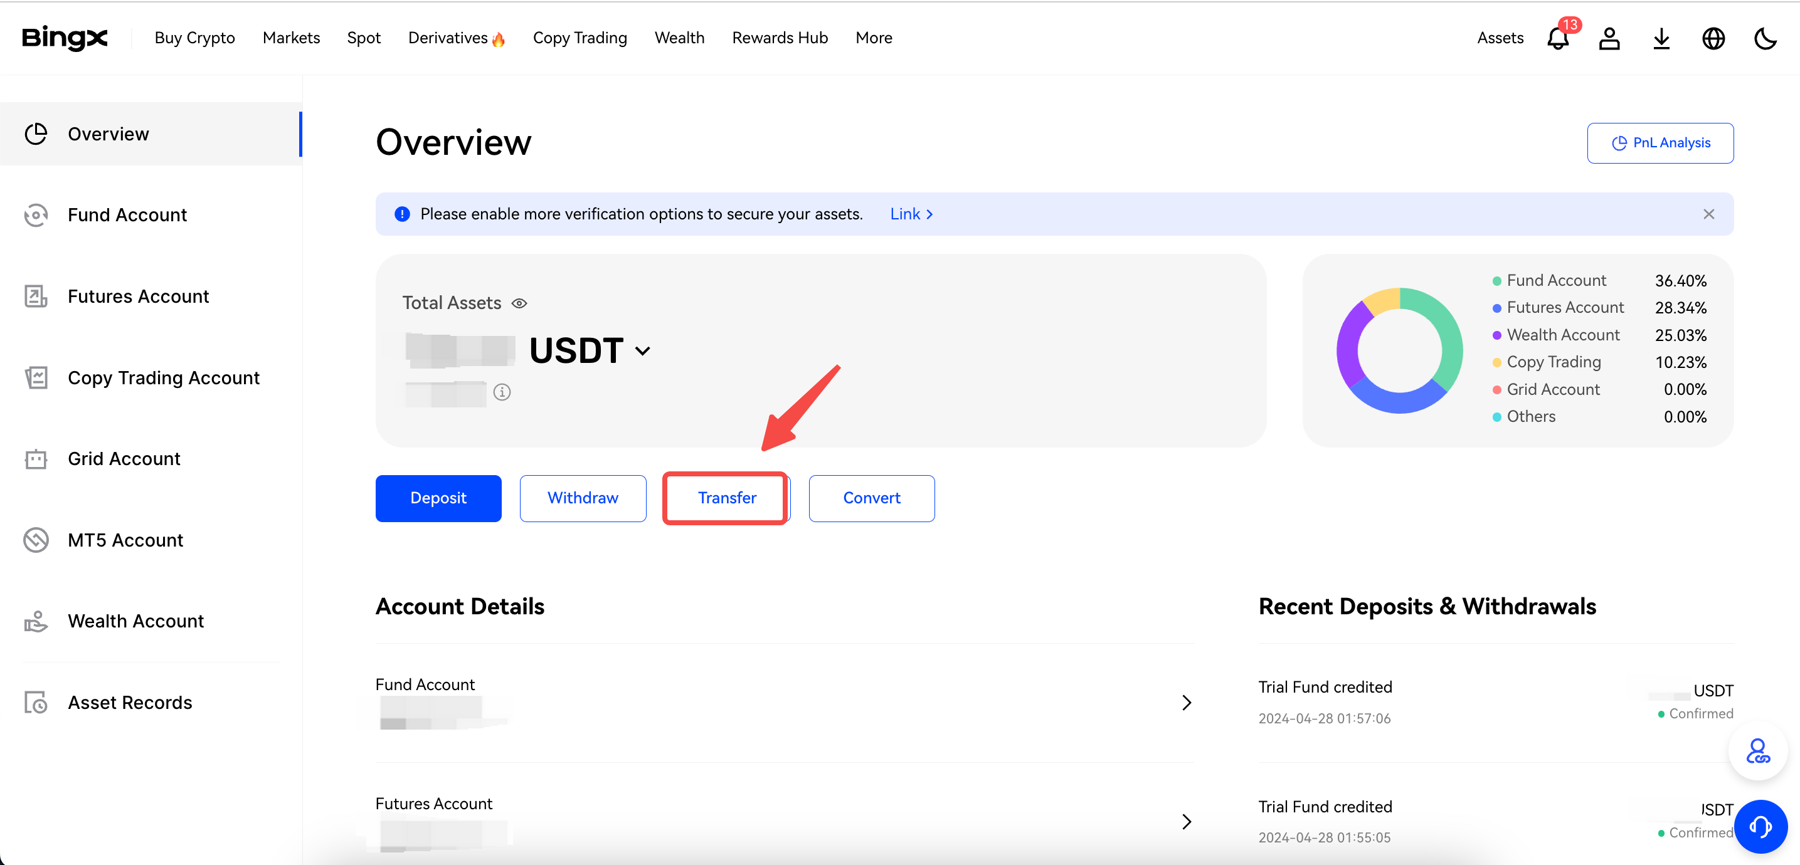
Task: Click the blue Futures Account legend dot
Action: (x=1496, y=308)
